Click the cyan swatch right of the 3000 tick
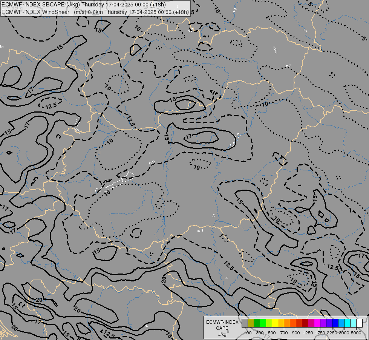 click(x=348, y=323)
